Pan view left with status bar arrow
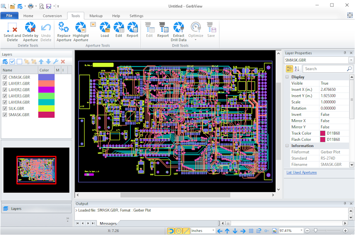Viewport: 355px width, 235px height. pyautogui.click(x=219, y=231)
